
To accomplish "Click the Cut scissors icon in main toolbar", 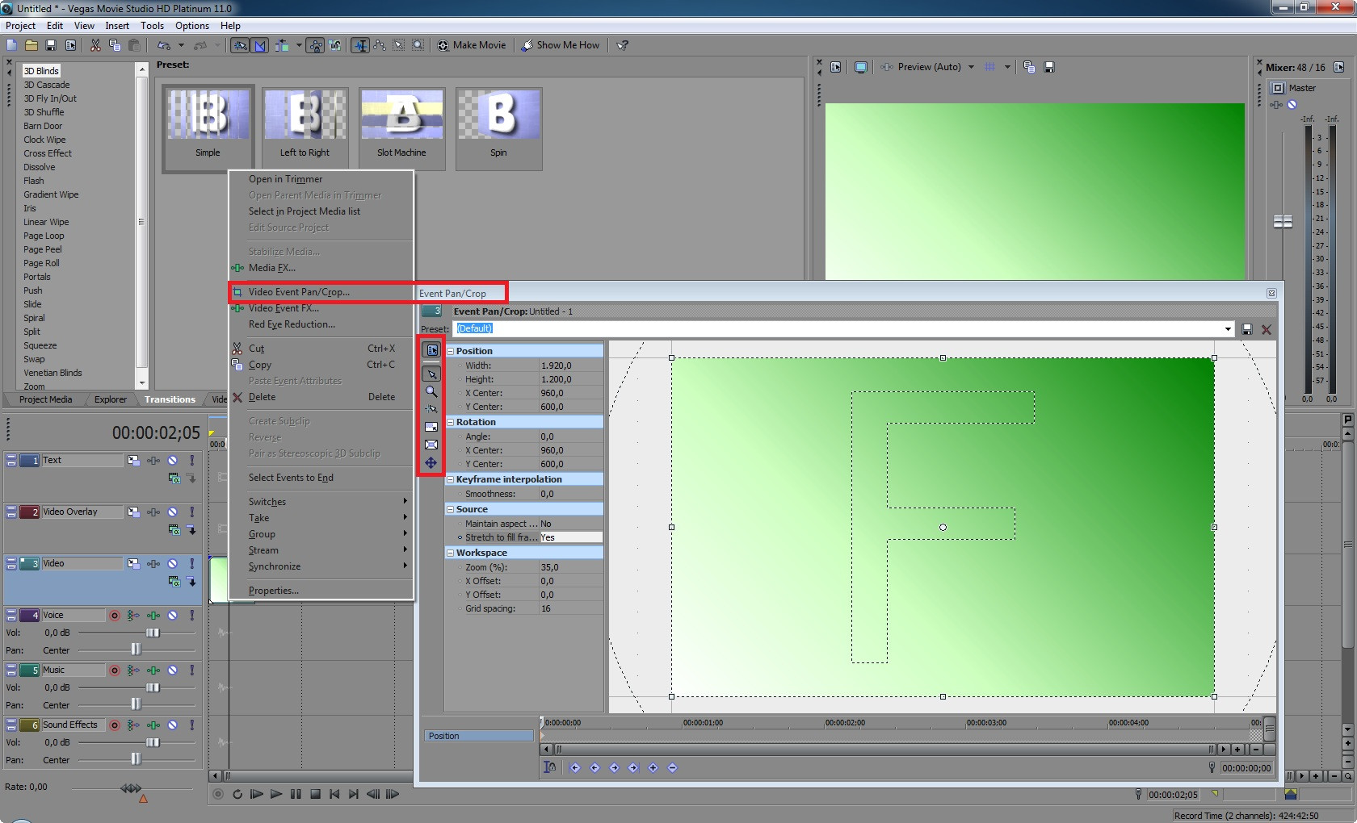I will pos(95,45).
